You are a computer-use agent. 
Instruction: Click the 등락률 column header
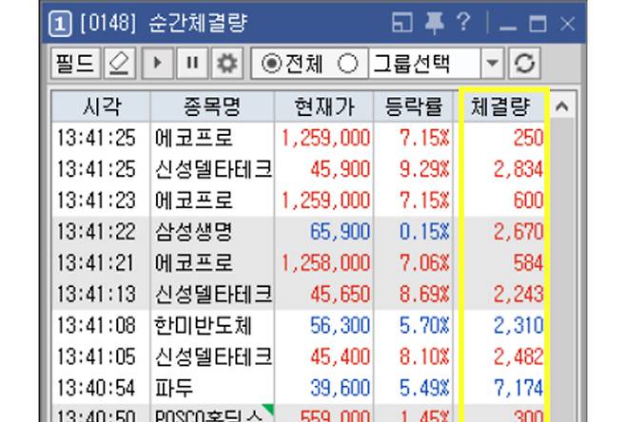417,105
